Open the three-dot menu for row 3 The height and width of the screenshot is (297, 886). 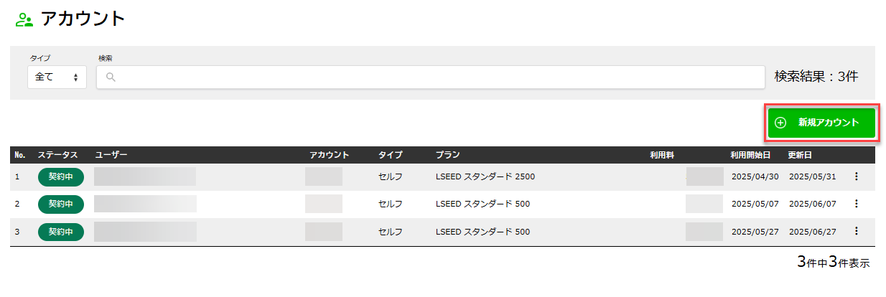[856, 231]
